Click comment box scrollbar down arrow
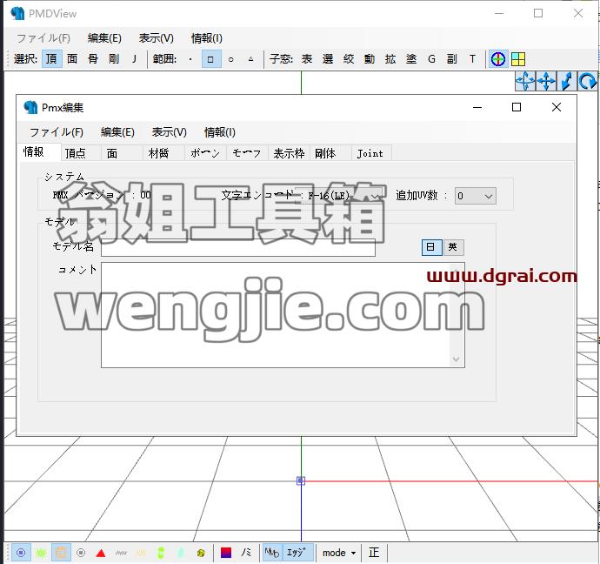 click(x=456, y=359)
